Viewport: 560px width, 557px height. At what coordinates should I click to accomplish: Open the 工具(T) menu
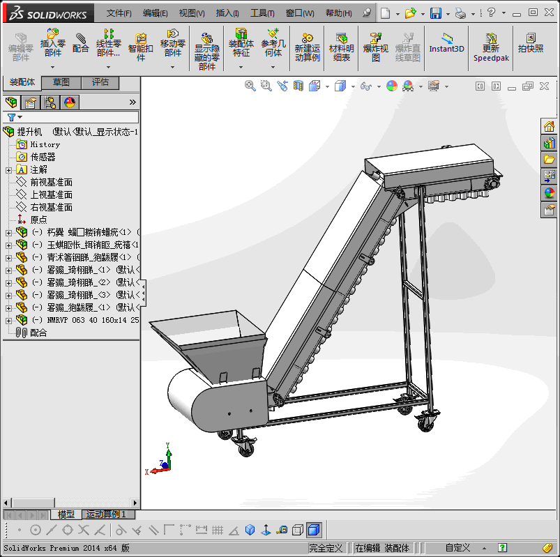pos(262,13)
